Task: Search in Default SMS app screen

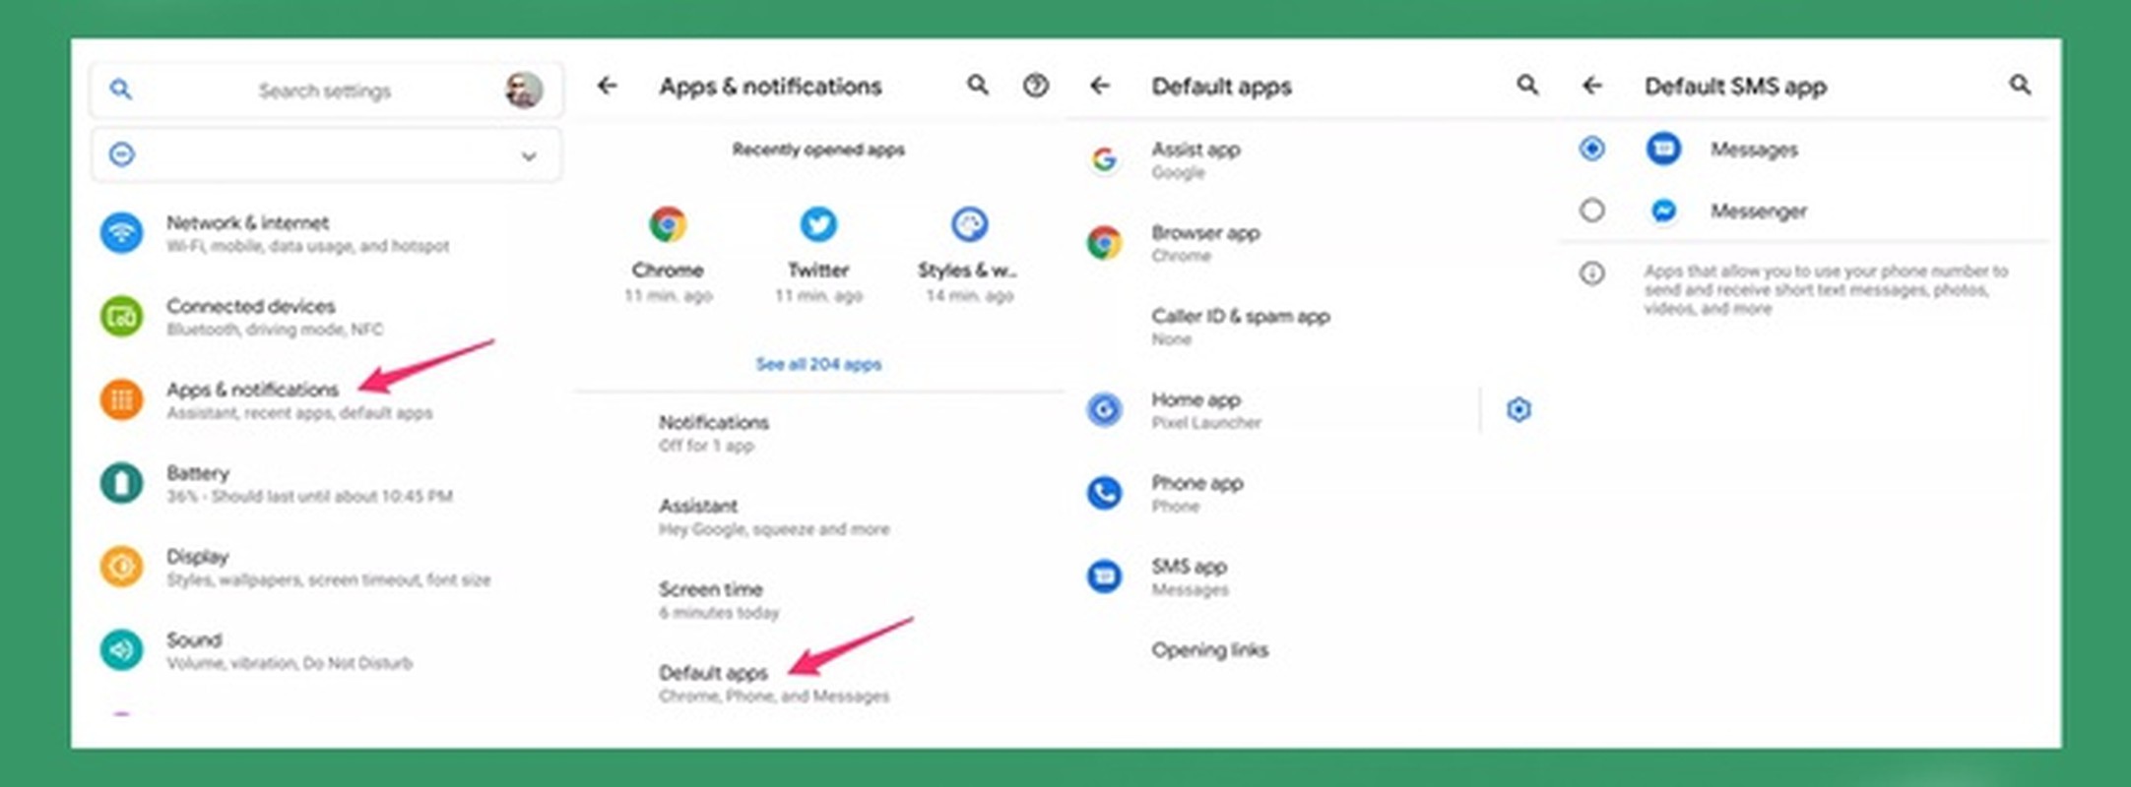Action: (2020, 86)
